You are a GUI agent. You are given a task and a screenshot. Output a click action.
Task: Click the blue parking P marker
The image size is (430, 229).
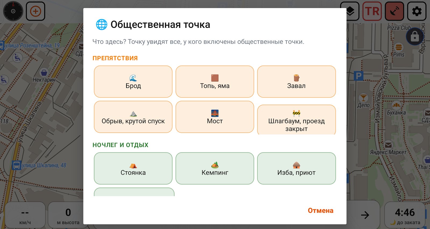coord(359,76)
